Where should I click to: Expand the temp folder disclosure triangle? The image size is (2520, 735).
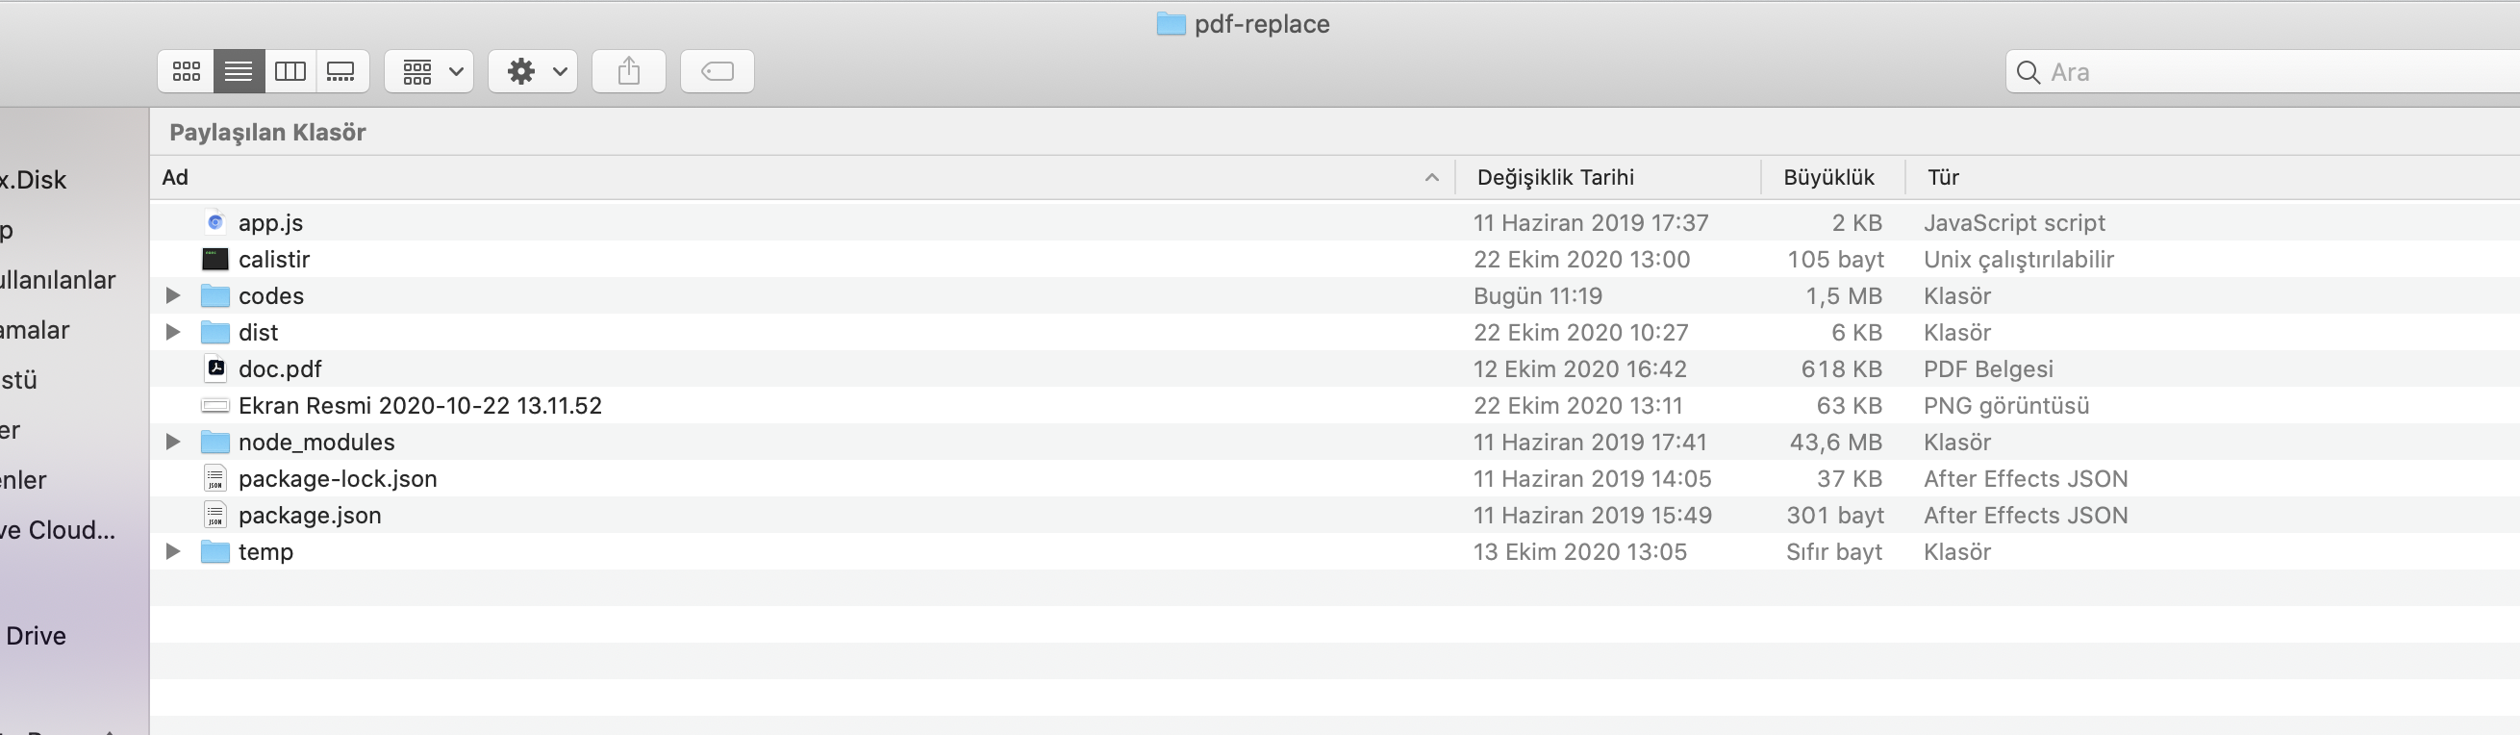[173, 551]
